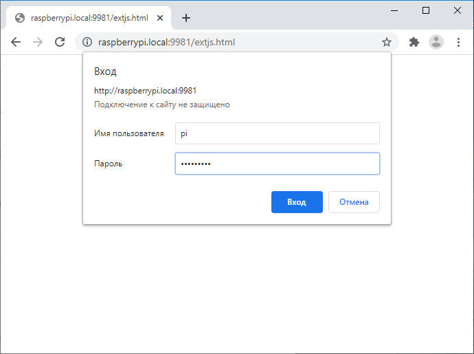
Task: Click the address bar URL text
Action: (x=166, y=42)
